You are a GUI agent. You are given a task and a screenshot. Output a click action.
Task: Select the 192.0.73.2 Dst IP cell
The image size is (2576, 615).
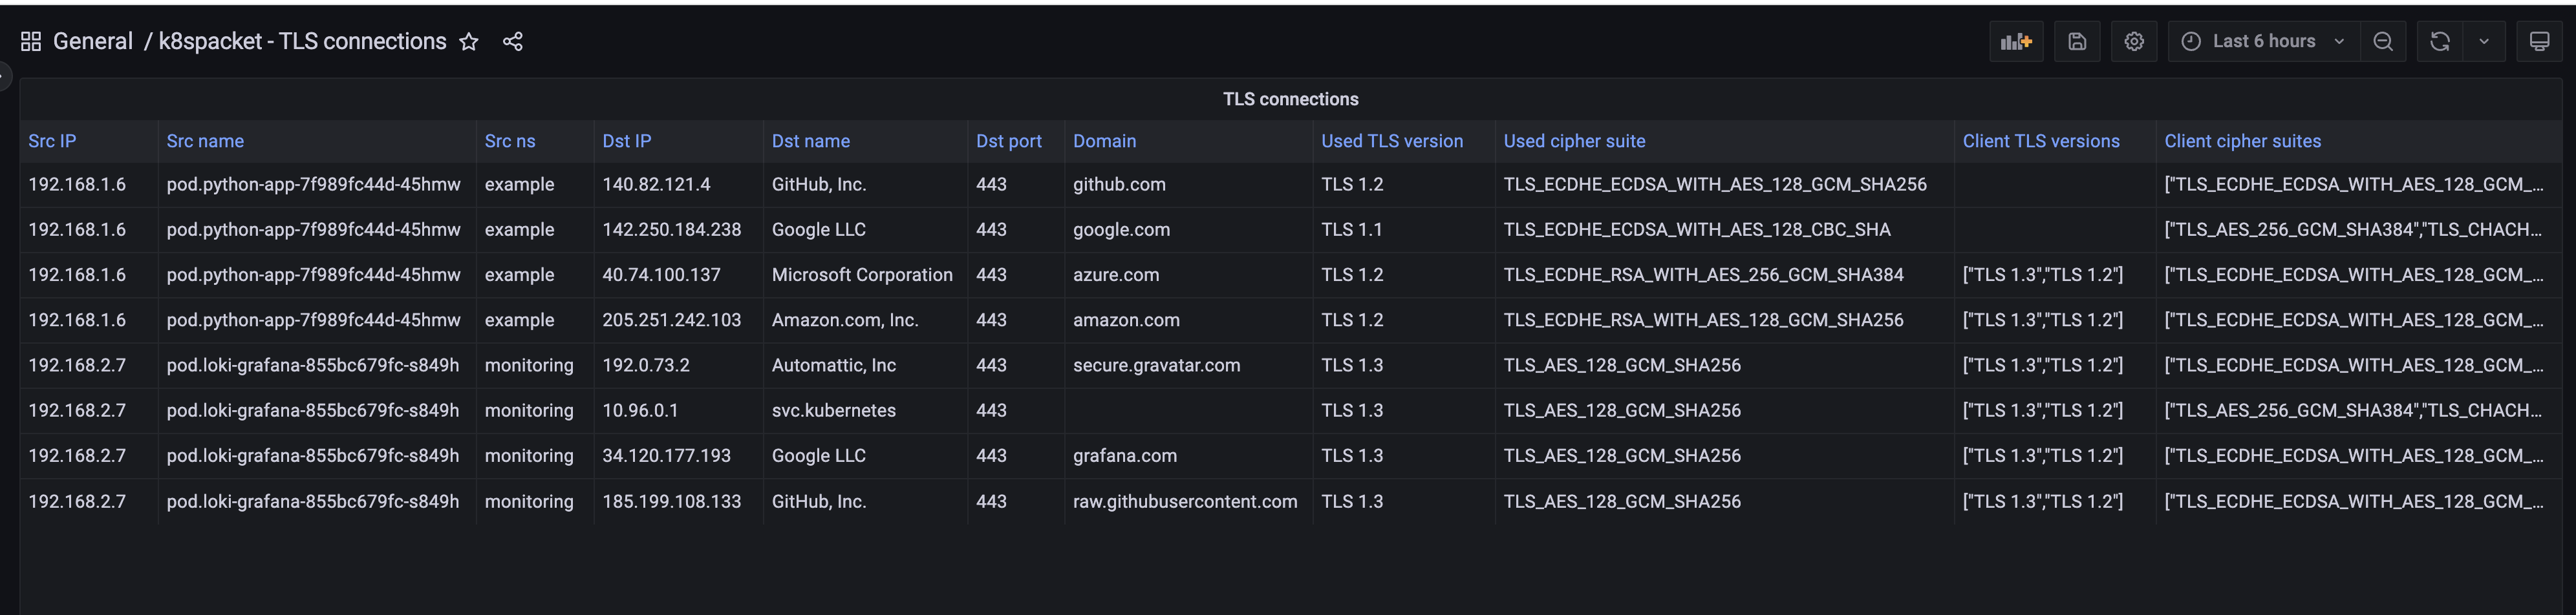(678, 366)
